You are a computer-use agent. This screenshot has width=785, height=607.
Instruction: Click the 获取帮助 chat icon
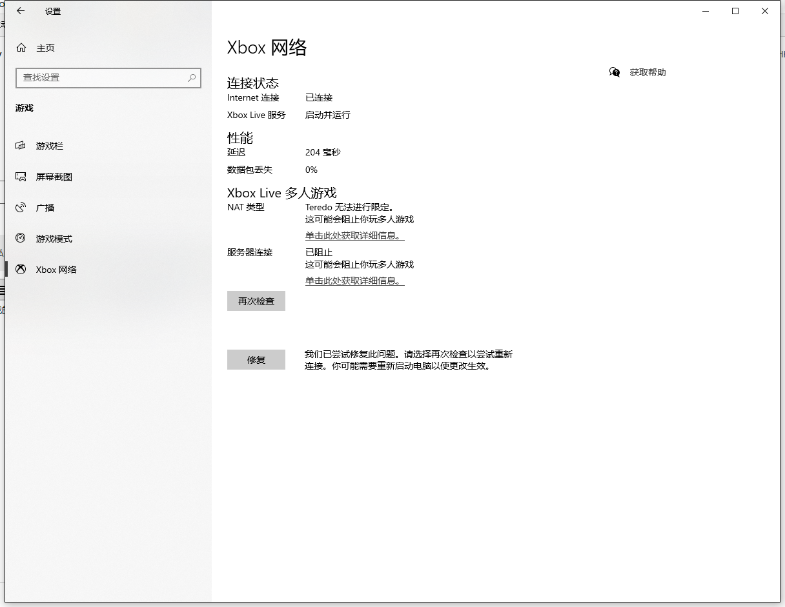tap(615, 72)
